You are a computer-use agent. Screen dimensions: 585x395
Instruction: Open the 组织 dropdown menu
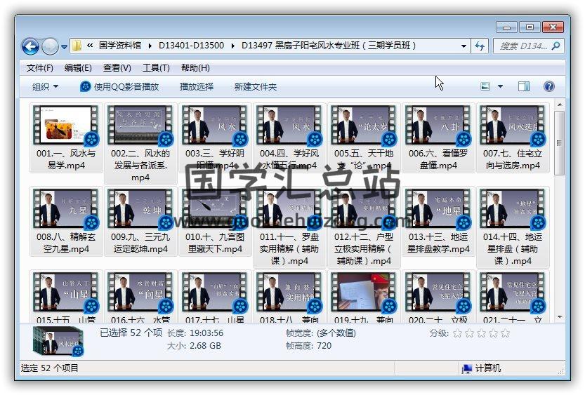(x=45, y=87)
